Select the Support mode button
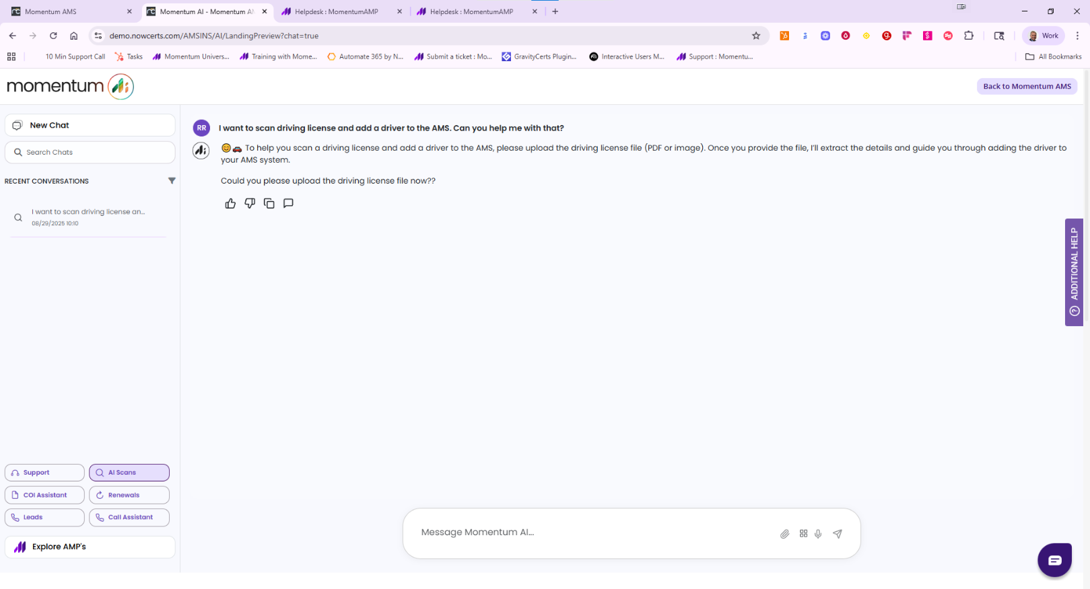This screenshot has width=1090, height=589. point(44,473)
